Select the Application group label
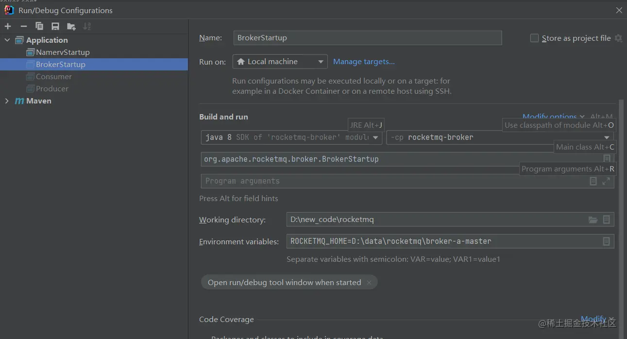This screenshot has width=627, height=339. [x=47, y=40]
